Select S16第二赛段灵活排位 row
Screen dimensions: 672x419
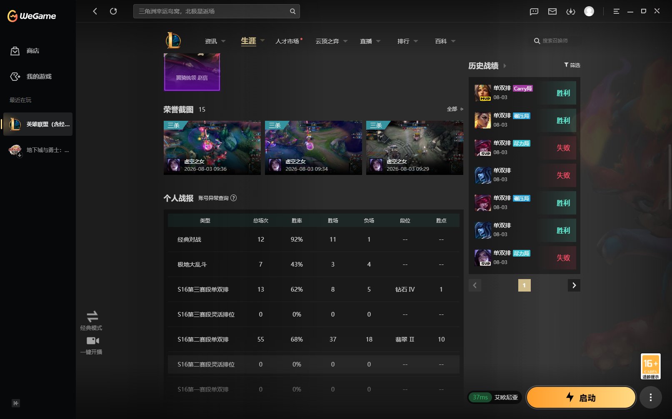[x=314, y=364]
